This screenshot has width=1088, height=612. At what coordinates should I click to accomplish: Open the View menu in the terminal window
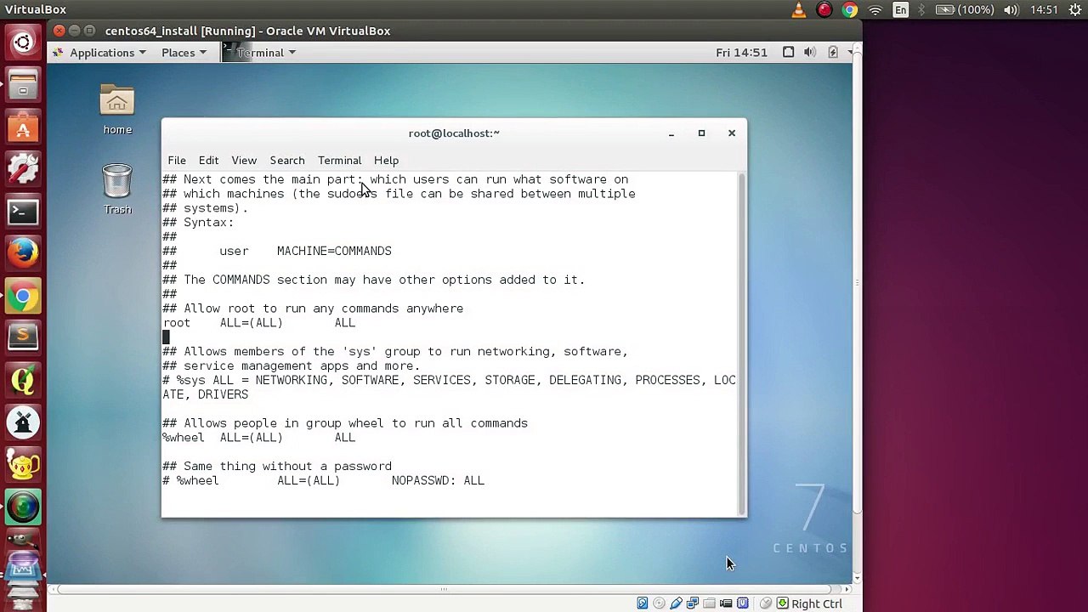coord(244,161)
